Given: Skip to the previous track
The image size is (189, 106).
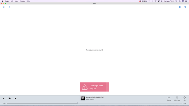Looking at the screenshot, I should point(4,98).
